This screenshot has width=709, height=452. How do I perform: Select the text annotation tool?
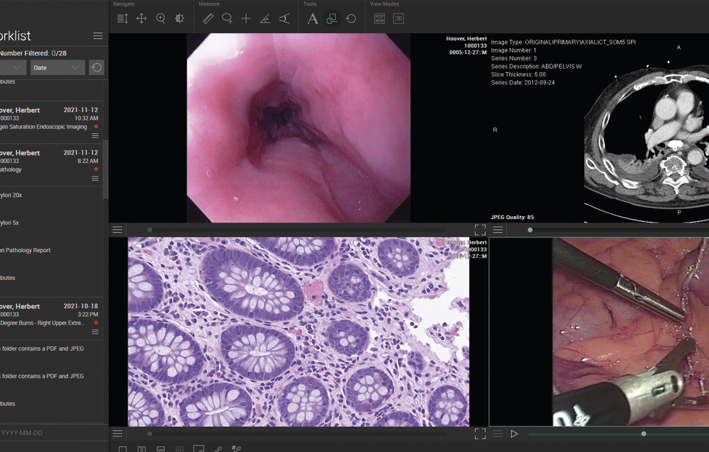(313, 18)
